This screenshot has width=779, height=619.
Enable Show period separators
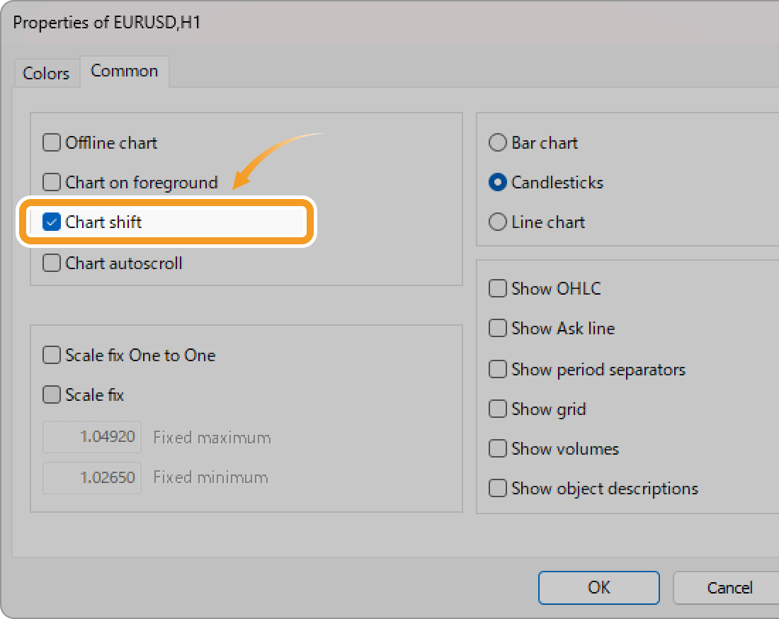(x=498, y=369)
